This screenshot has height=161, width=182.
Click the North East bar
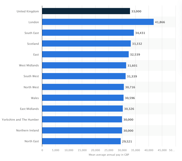(x=81, y=141)
